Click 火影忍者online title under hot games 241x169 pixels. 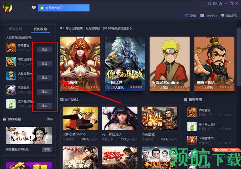(x=74, y=134)
